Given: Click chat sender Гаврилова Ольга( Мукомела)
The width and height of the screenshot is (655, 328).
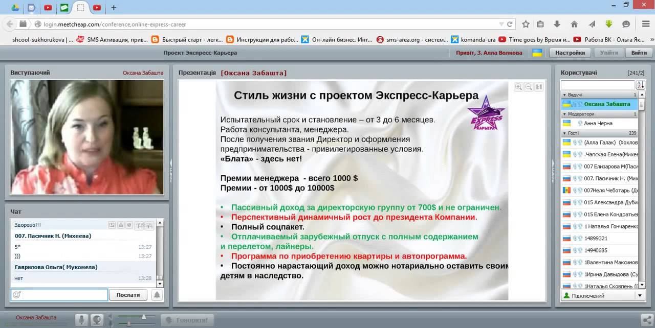Looking at the screenshot, I should pyautogui.click(x=56, y=267).
